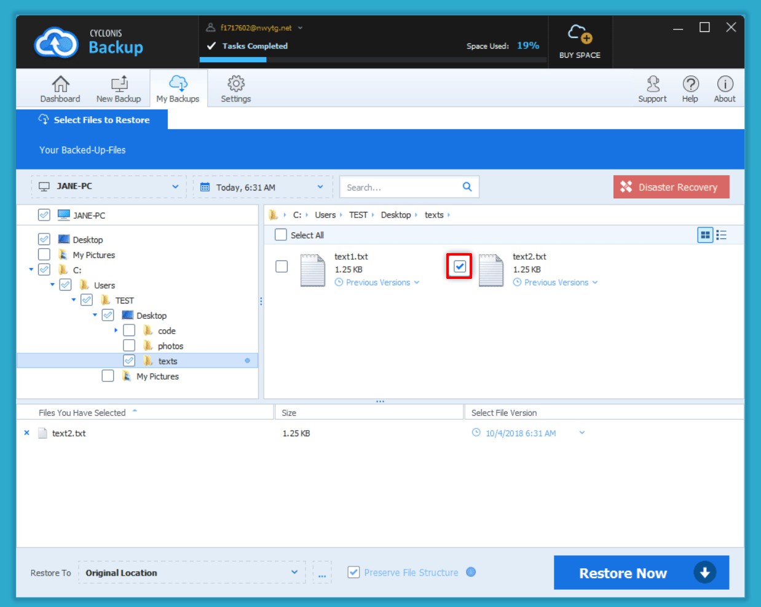761x607 pixels.
Task: Click the Search input field
Action: [400, 187]
